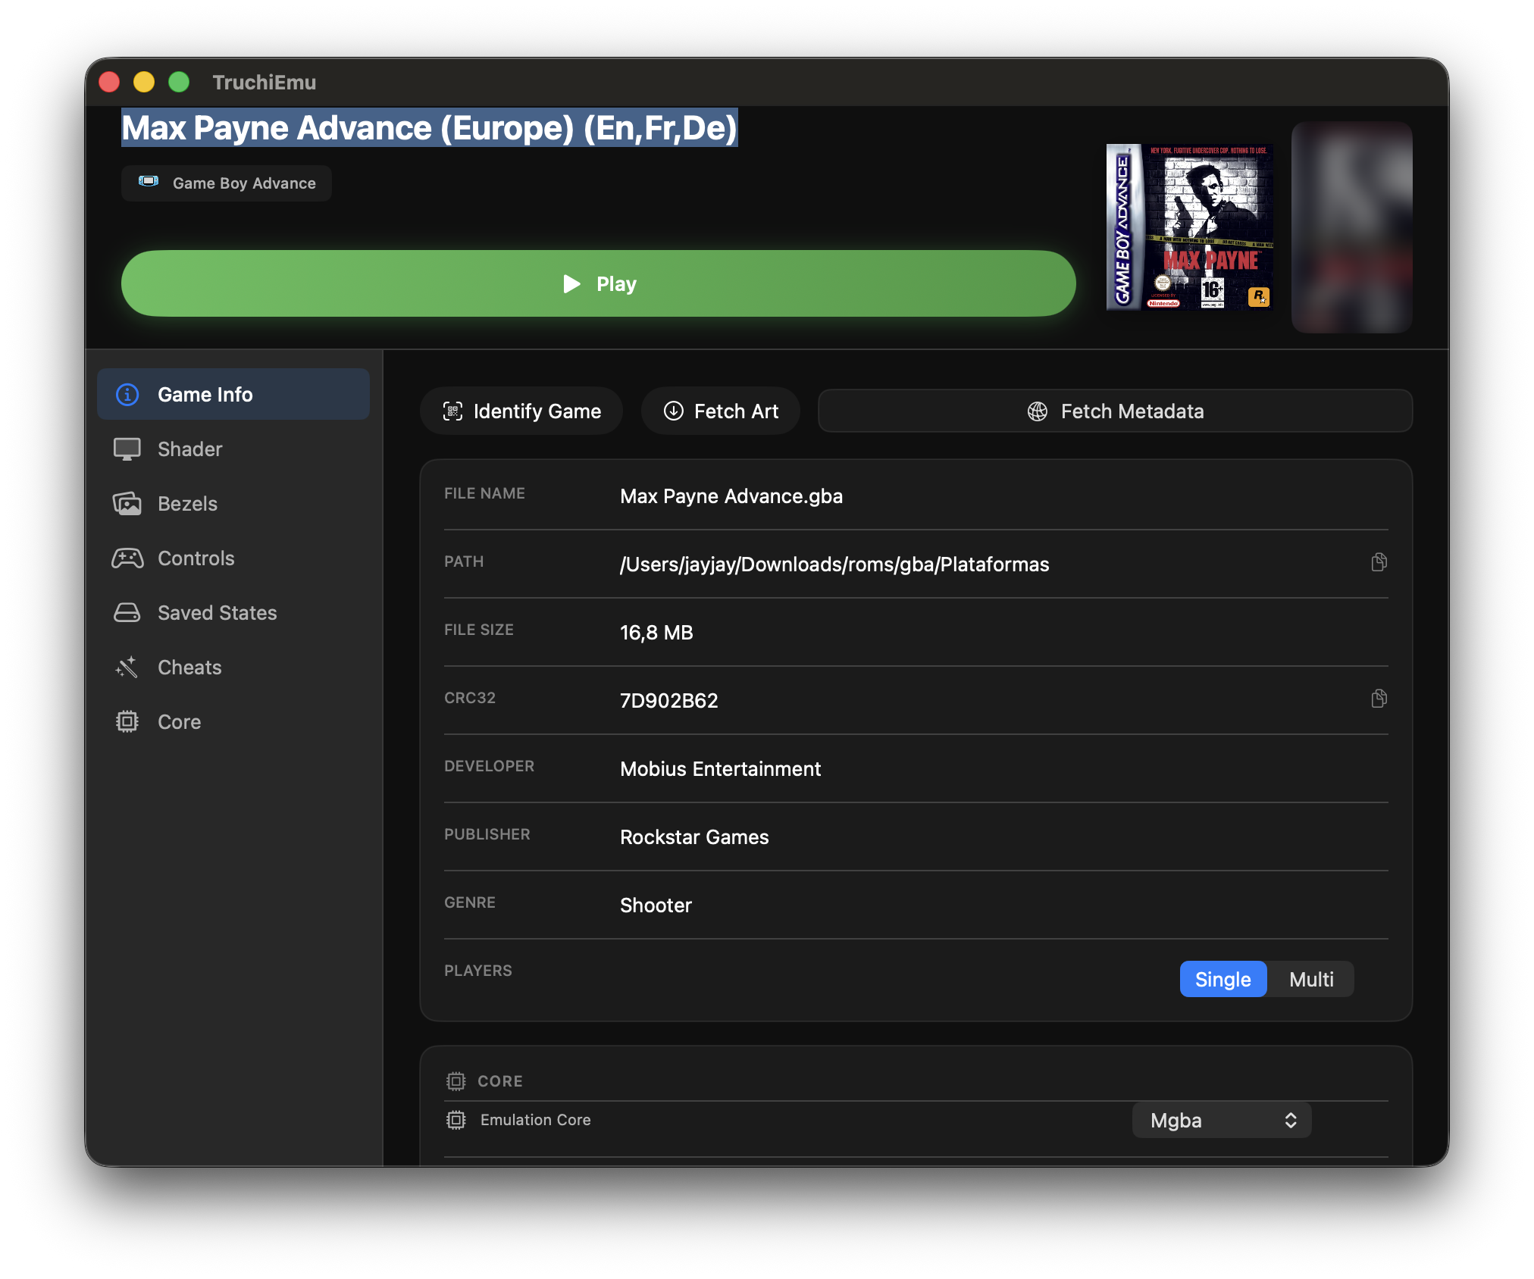1534x1279 pixels.
Task: Open the Cheats section
Action: pyautogui.click(x=233, y=668)
